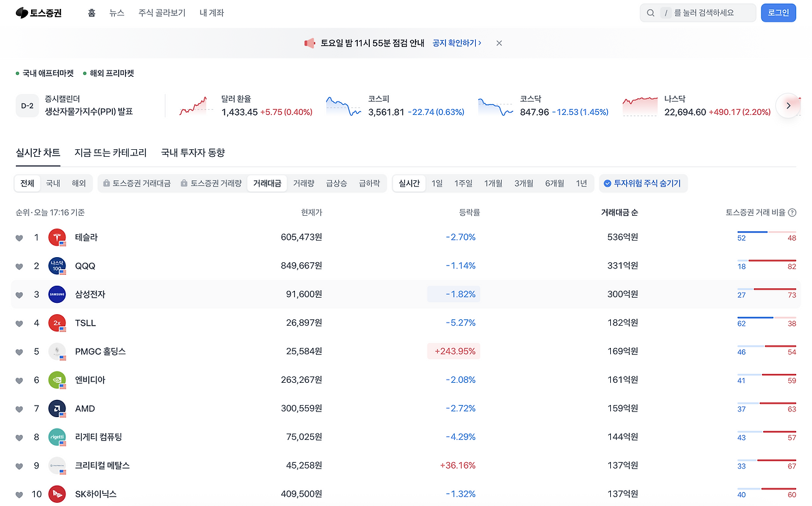Screen dimensions: 812x506
Task: Open the 뉴스 menu
Action: tap(117, 13)
